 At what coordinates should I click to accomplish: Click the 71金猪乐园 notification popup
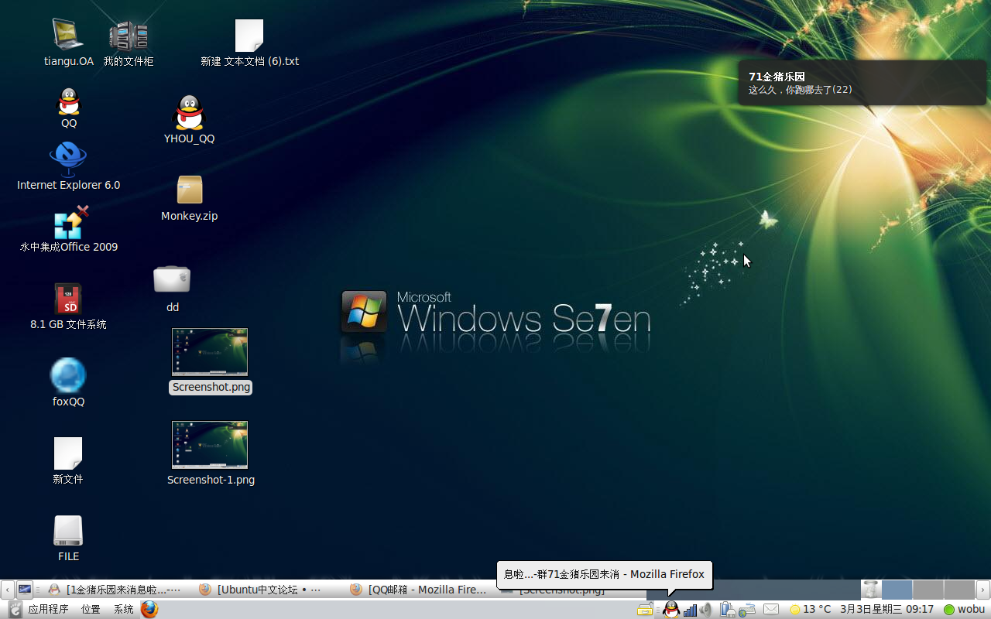click(x=862, y=83)
